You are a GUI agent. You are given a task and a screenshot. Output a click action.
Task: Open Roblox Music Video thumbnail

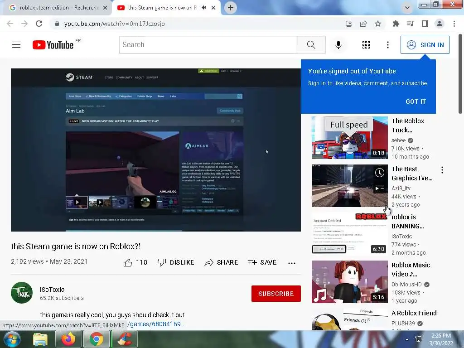click(349, 282)
